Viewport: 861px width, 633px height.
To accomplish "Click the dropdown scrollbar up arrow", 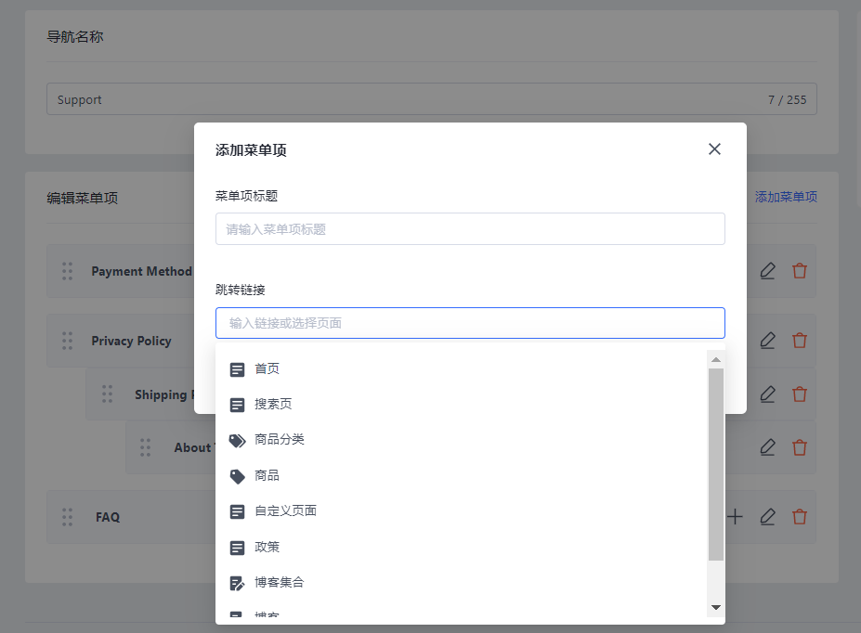I will coord(715,360).
